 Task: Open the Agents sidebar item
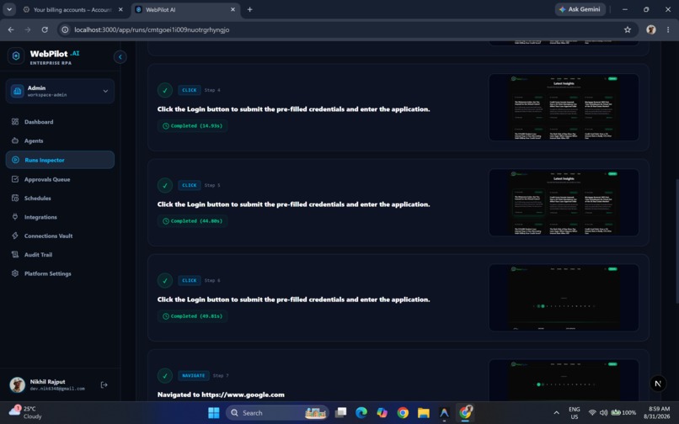point(60,140)
